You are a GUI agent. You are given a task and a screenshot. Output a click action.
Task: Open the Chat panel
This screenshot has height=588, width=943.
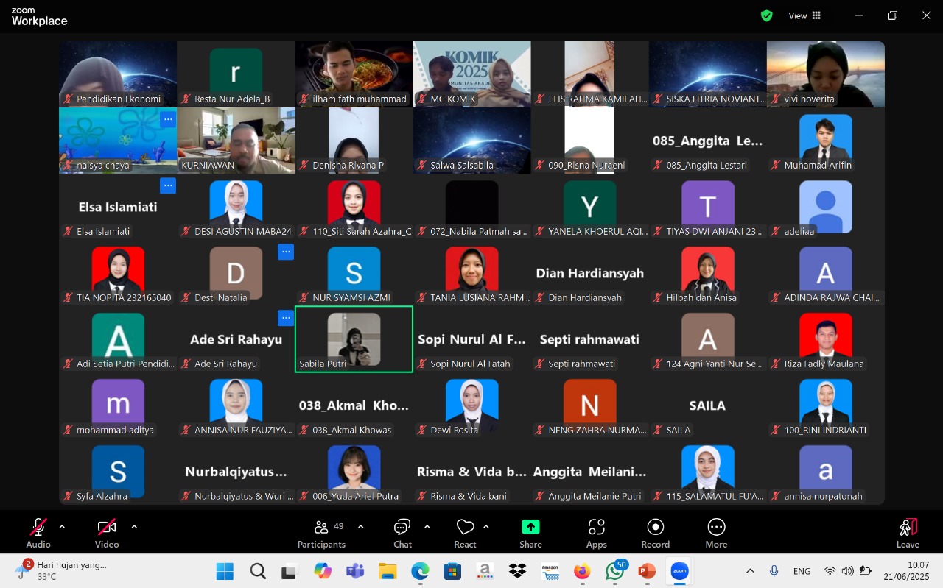(x=402, y=533)
